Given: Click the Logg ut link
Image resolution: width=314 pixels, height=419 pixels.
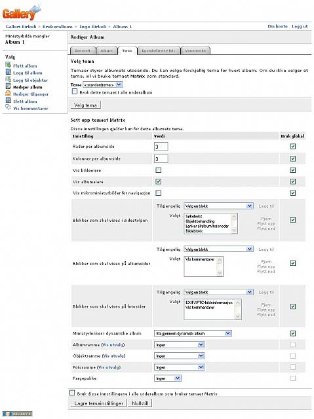Looking at the screenshot, I should coord(300,26).
